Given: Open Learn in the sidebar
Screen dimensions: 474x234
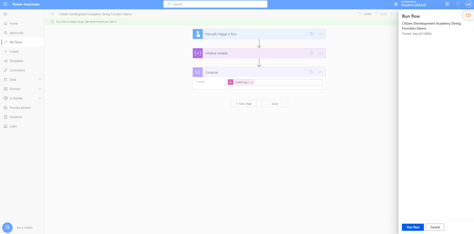Looking at the screenshot, I should (x=22, y=126).
